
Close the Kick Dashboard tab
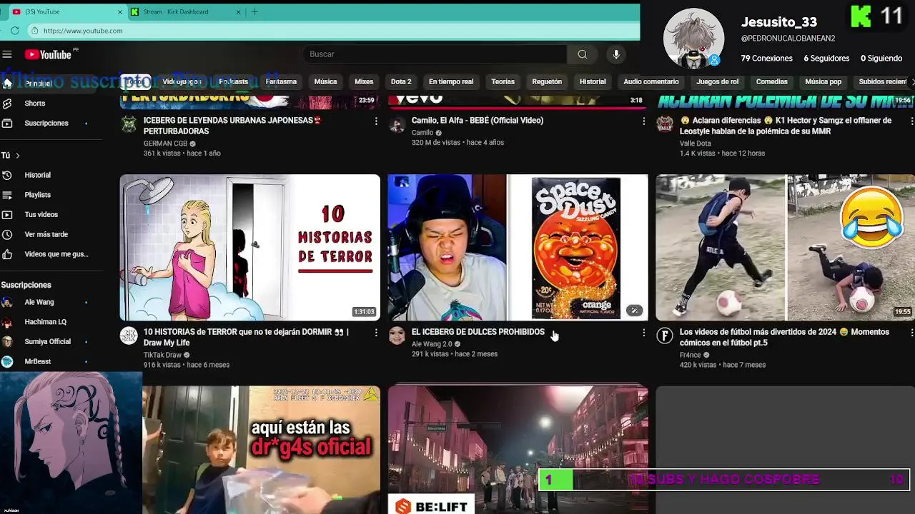pyautogui.click(x=239, y=12)
